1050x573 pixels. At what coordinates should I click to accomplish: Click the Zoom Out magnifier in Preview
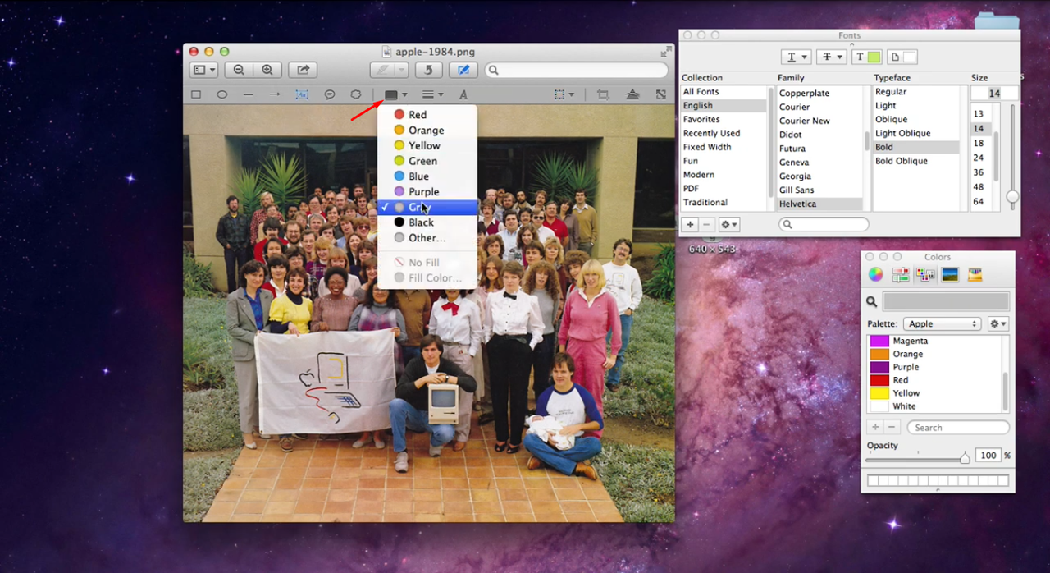pos(239,71)
